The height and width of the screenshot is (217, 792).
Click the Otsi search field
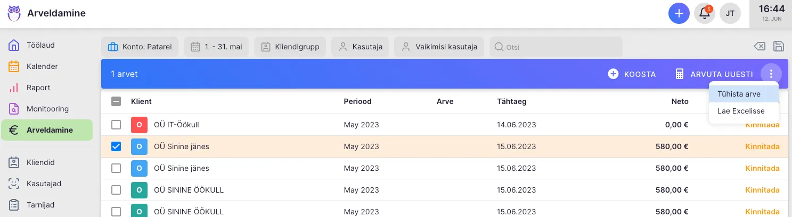(556, 47)
